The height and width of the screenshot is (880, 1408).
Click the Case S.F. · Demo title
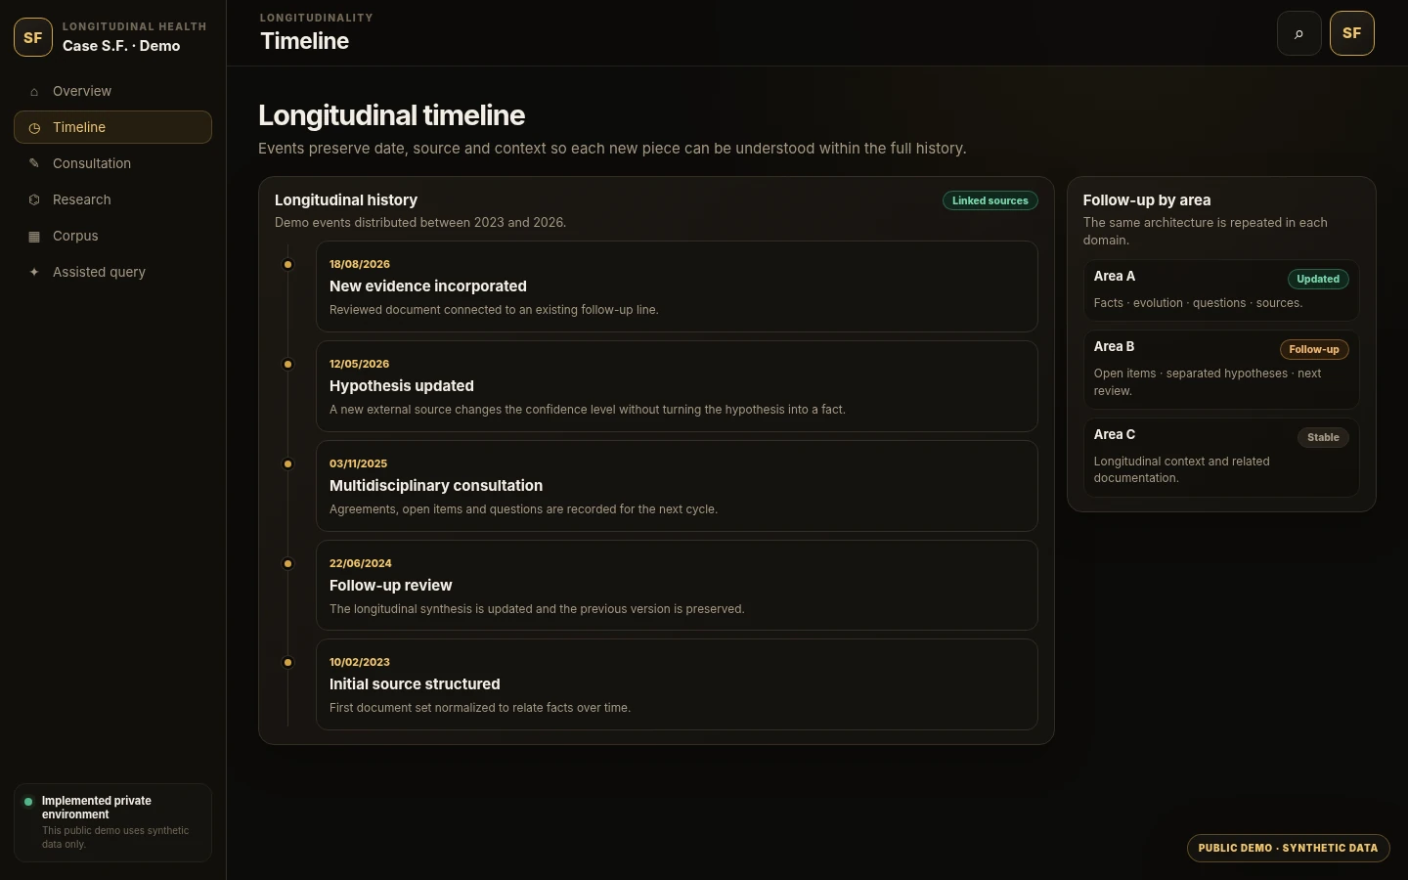coord(121,46)
